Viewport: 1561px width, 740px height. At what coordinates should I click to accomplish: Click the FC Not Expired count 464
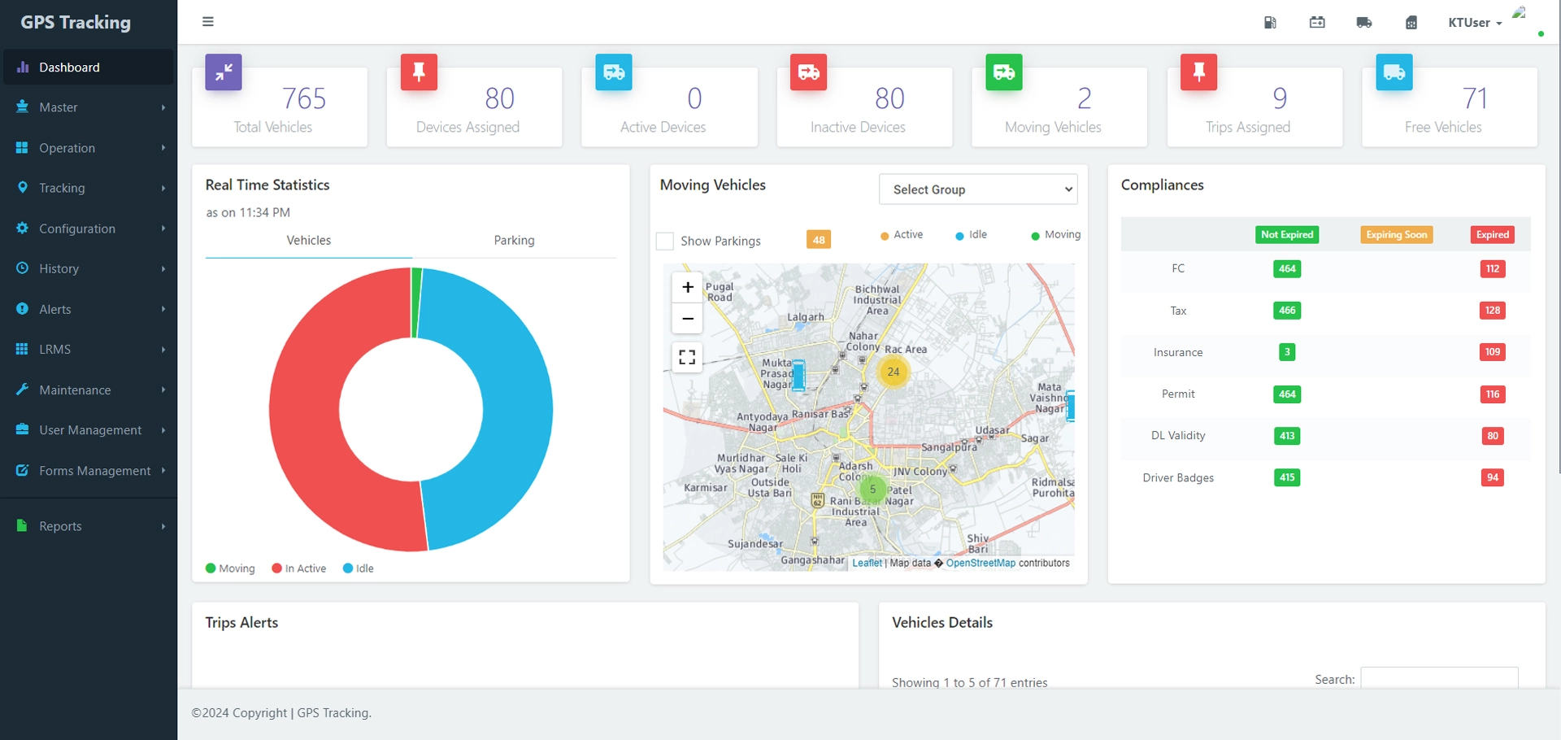1287,269
